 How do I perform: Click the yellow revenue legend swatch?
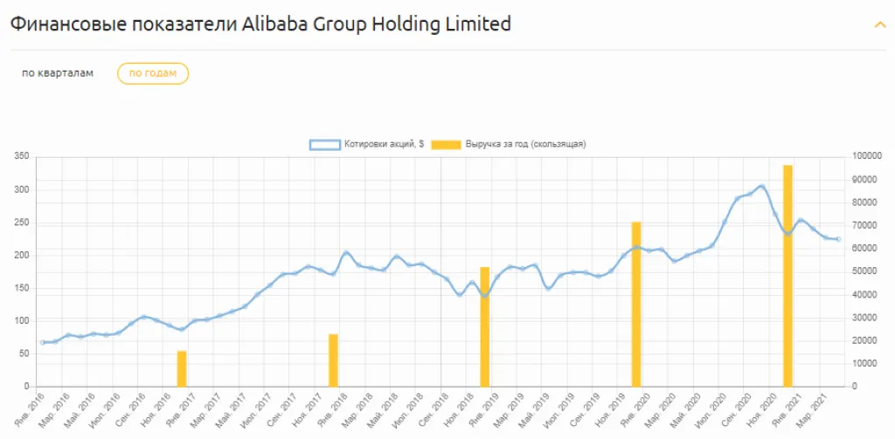point(446,144)
